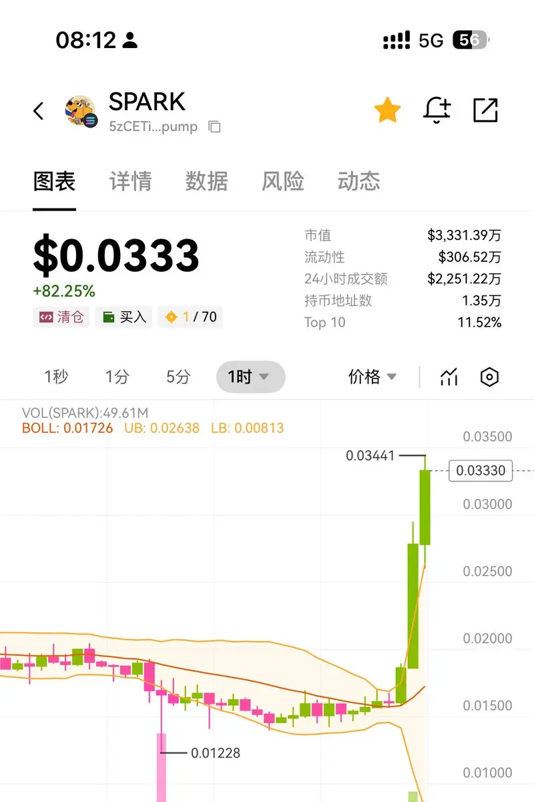Go back using the left chevron
This screenshot has height=802, width=534.
click(39, 111)
